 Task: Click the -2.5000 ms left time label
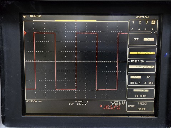pyautogui.click(x=33, y=101)
